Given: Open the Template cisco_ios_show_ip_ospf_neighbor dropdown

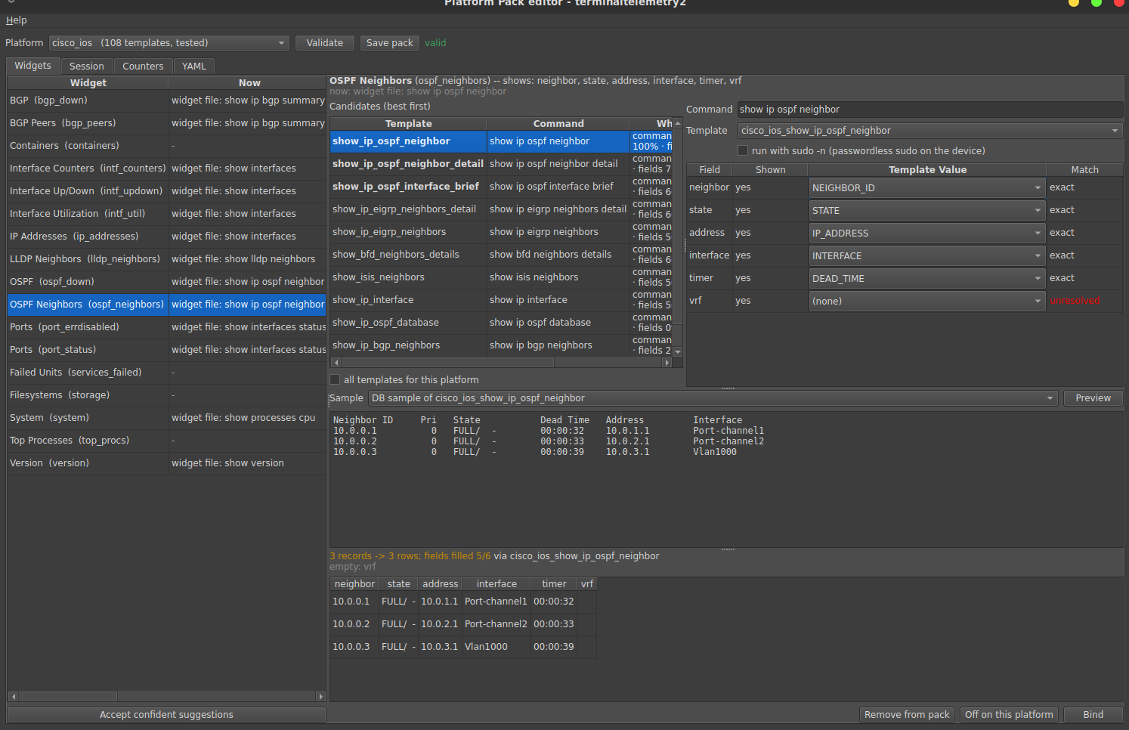Looking at the screenshot, I should tap(930, 131).
